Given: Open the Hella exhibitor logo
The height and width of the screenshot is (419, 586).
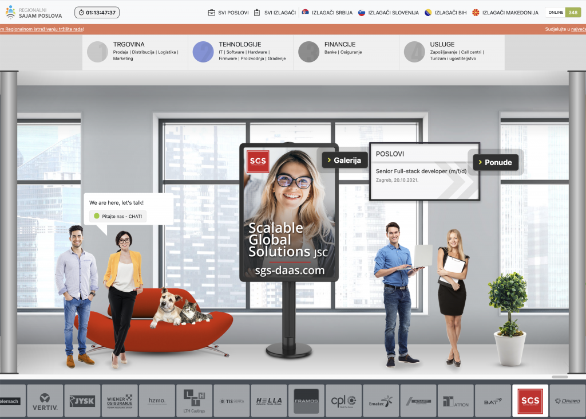Looking at the screenshot, I should pos(269,401).
